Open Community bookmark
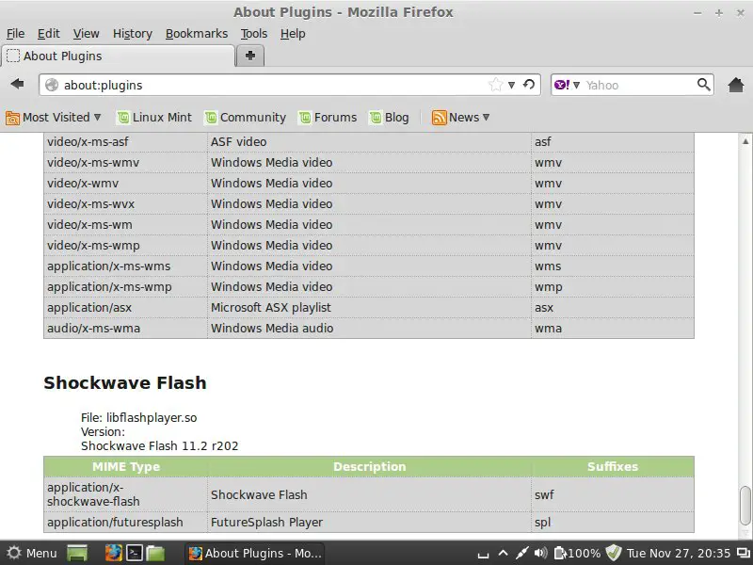This screenshot has width=753, height=565. pos(246,117)
